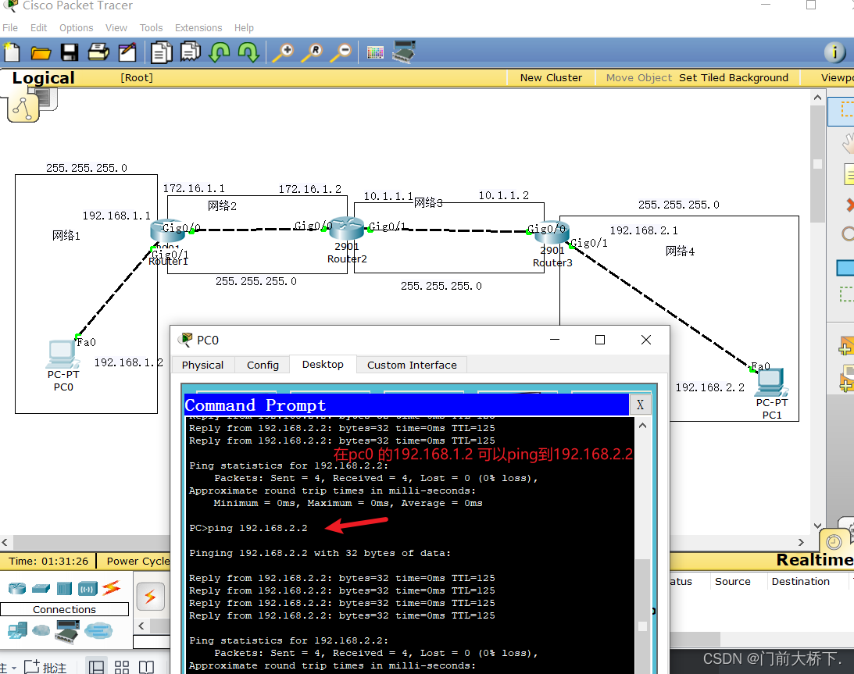Click the workspace vertical scrollbar up arrow

tap(817, 98)
